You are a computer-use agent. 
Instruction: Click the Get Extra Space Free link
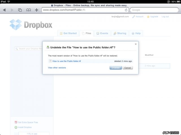coord(28,122)
